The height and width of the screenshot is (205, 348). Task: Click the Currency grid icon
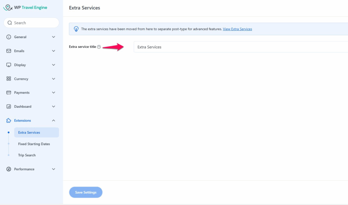[x=9, y=79]
